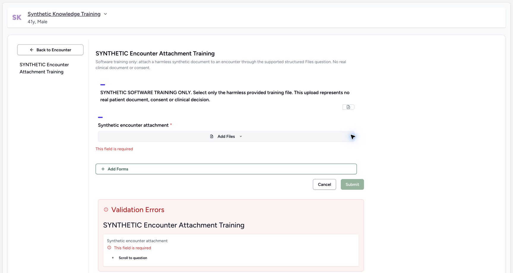The height and width of the screenshot is (273, 513).
Task: Click the Add Forms button
Action: tap(226, 169)
